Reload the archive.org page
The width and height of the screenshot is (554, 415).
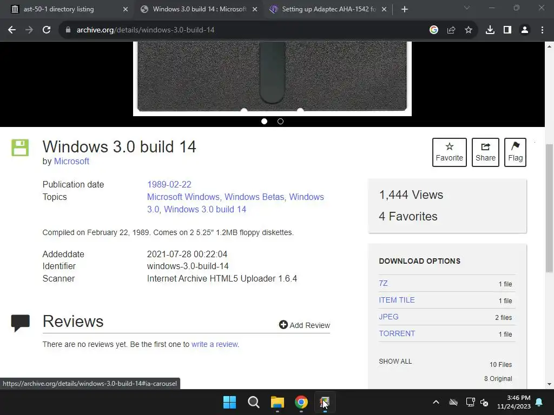point(47,30)
